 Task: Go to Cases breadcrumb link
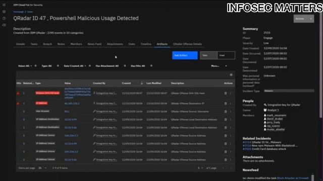(30, 12)
